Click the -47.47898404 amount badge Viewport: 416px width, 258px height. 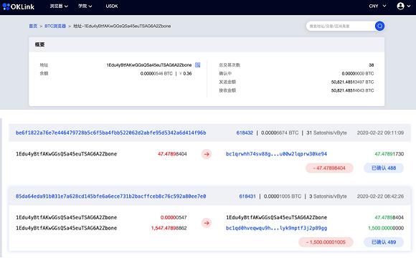329,168
